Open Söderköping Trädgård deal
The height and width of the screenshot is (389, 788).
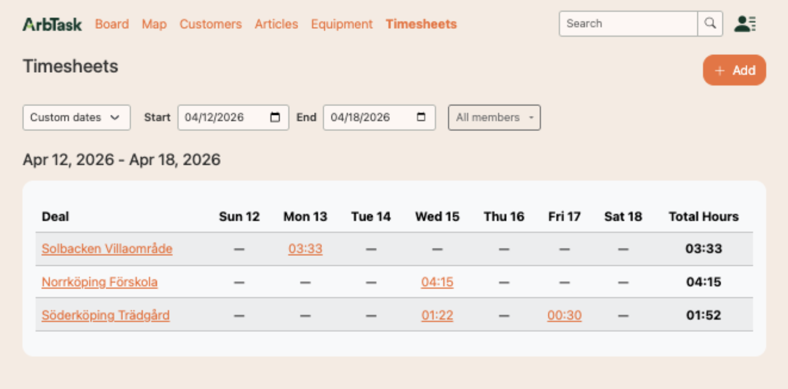pyautogui.click(x=106, y=315)
